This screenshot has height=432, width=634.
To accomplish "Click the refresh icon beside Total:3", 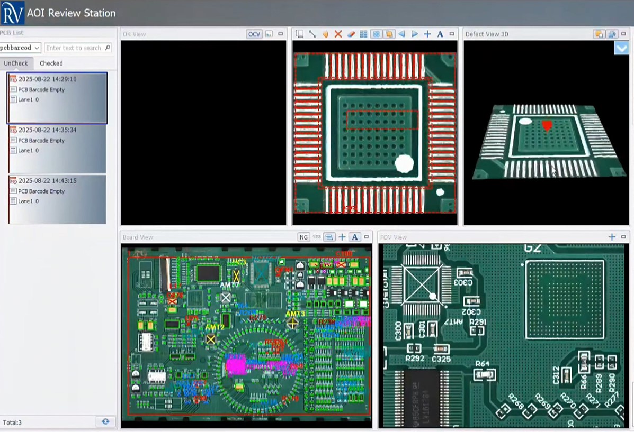I will point(105,421).
